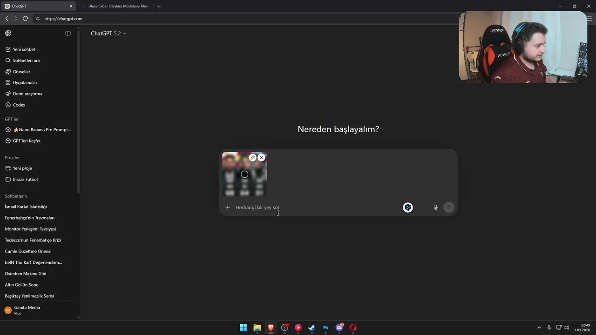The image size is (596, 335).
Task: Click the network icon in system tray
Action: pos(559,328)
